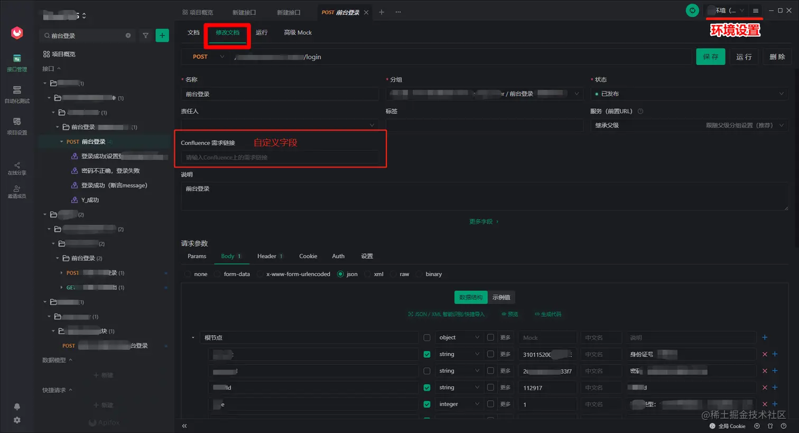Delete the 112917 mock parameter row

point(765,388)
